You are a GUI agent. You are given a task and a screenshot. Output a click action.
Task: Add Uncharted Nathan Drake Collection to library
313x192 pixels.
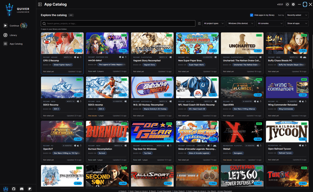tap(258, 51)
